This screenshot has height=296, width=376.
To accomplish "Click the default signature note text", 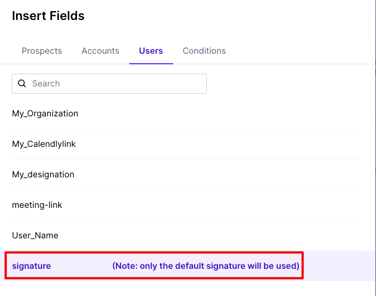I will (x=206, y=266).
